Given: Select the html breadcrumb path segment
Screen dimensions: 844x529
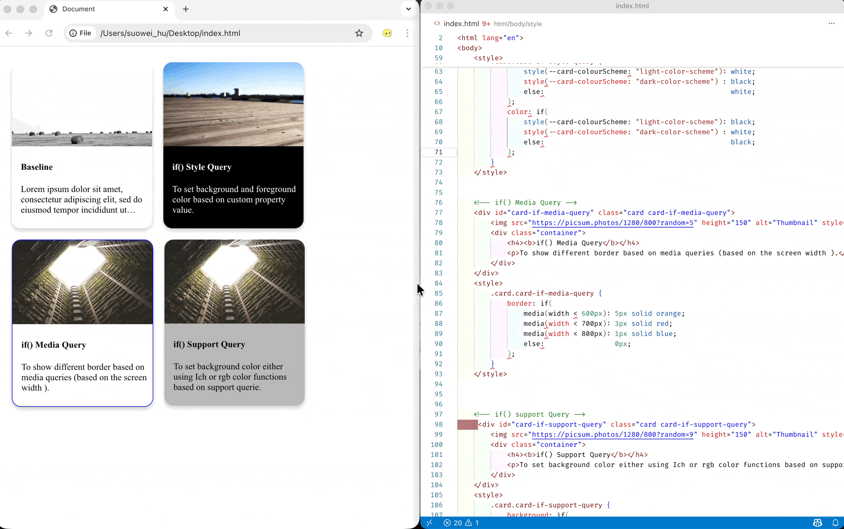Looking at the screenshot, I should click(x=500, y=24).
